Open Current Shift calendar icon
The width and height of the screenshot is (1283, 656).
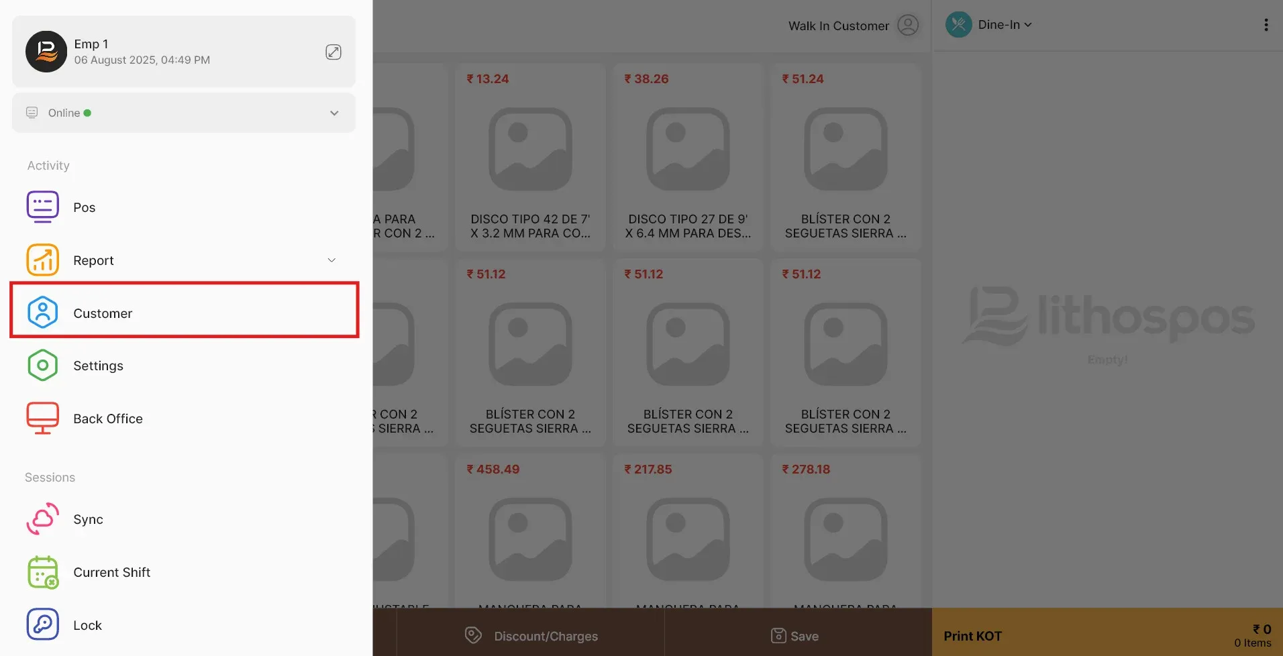click(42, 572)
